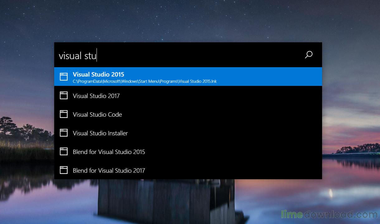Click the icon beside Blend for Visual Studio 2015
The width and height of the screenshot is (380, 224).
64,152
